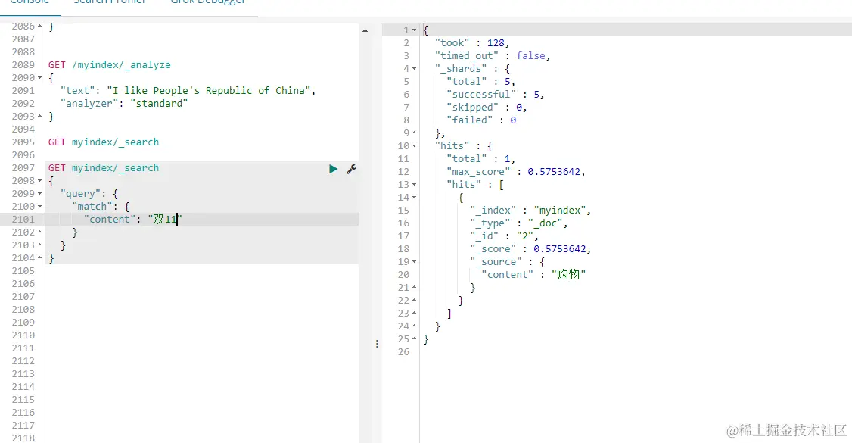Toggle fold arrow at editor line 2093
852x443 pixels.
(x=39, y=117)
